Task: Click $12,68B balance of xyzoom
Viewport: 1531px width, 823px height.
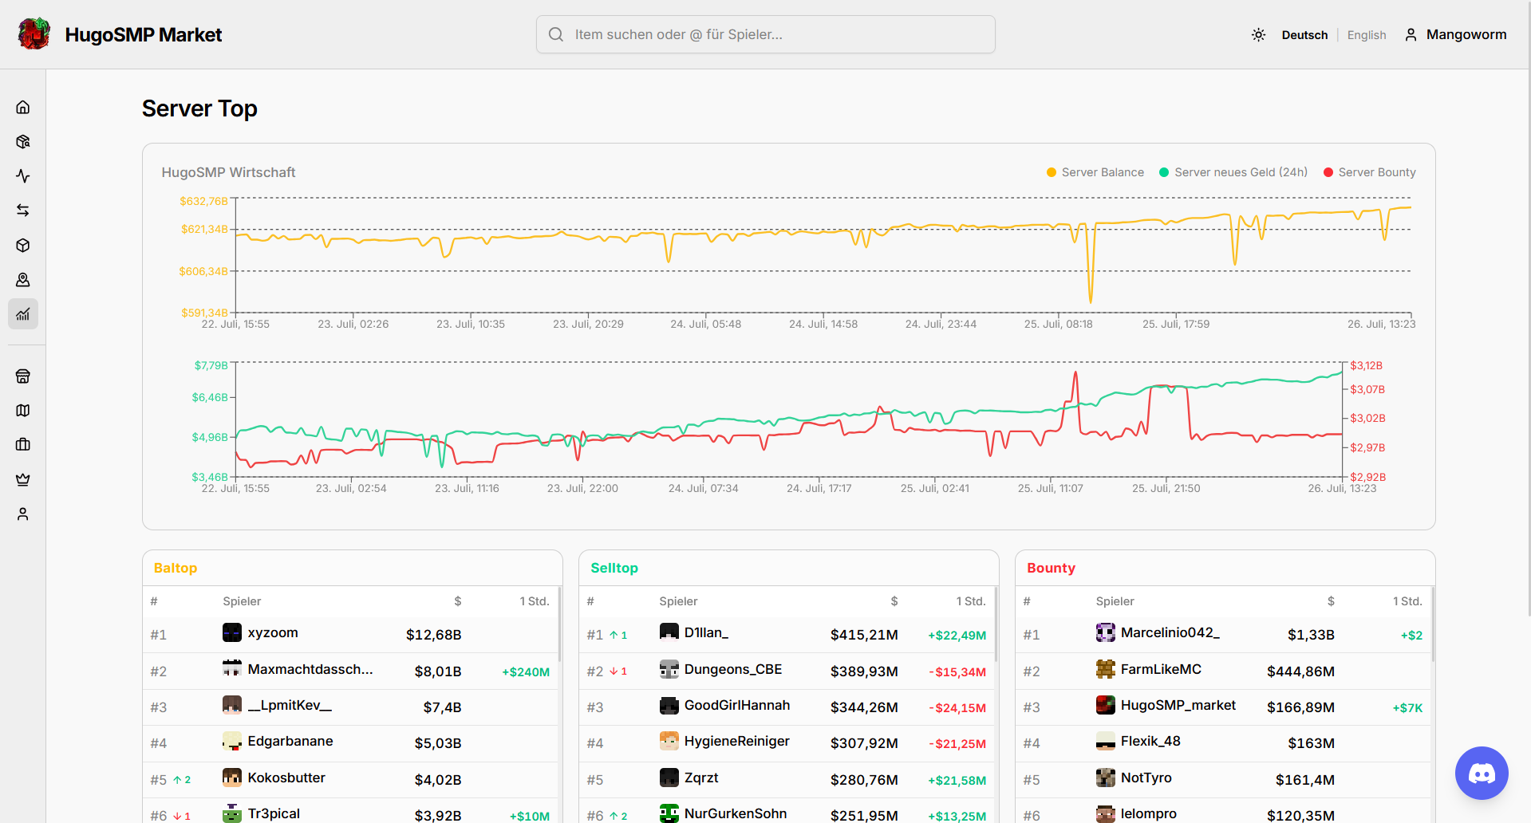Action: [x=433, y=635]
